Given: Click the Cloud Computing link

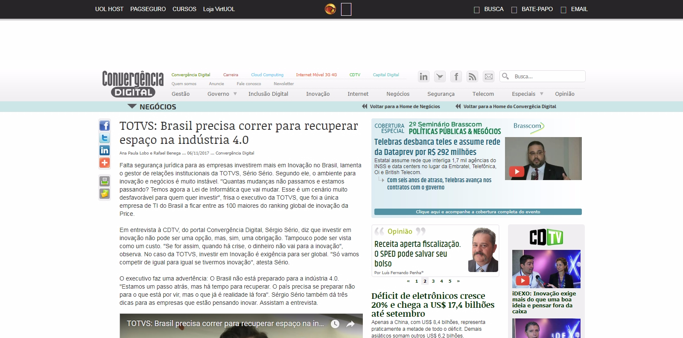Looking at the screenshot, I should pos(267,75).
